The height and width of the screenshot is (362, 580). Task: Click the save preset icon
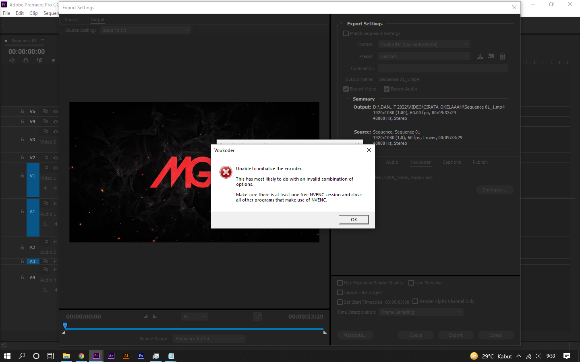click(480, 56)
